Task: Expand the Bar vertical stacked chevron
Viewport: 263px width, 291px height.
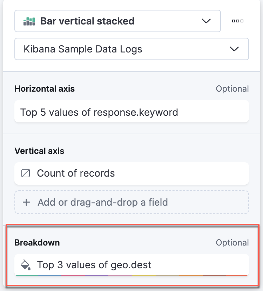Action: 206,21
